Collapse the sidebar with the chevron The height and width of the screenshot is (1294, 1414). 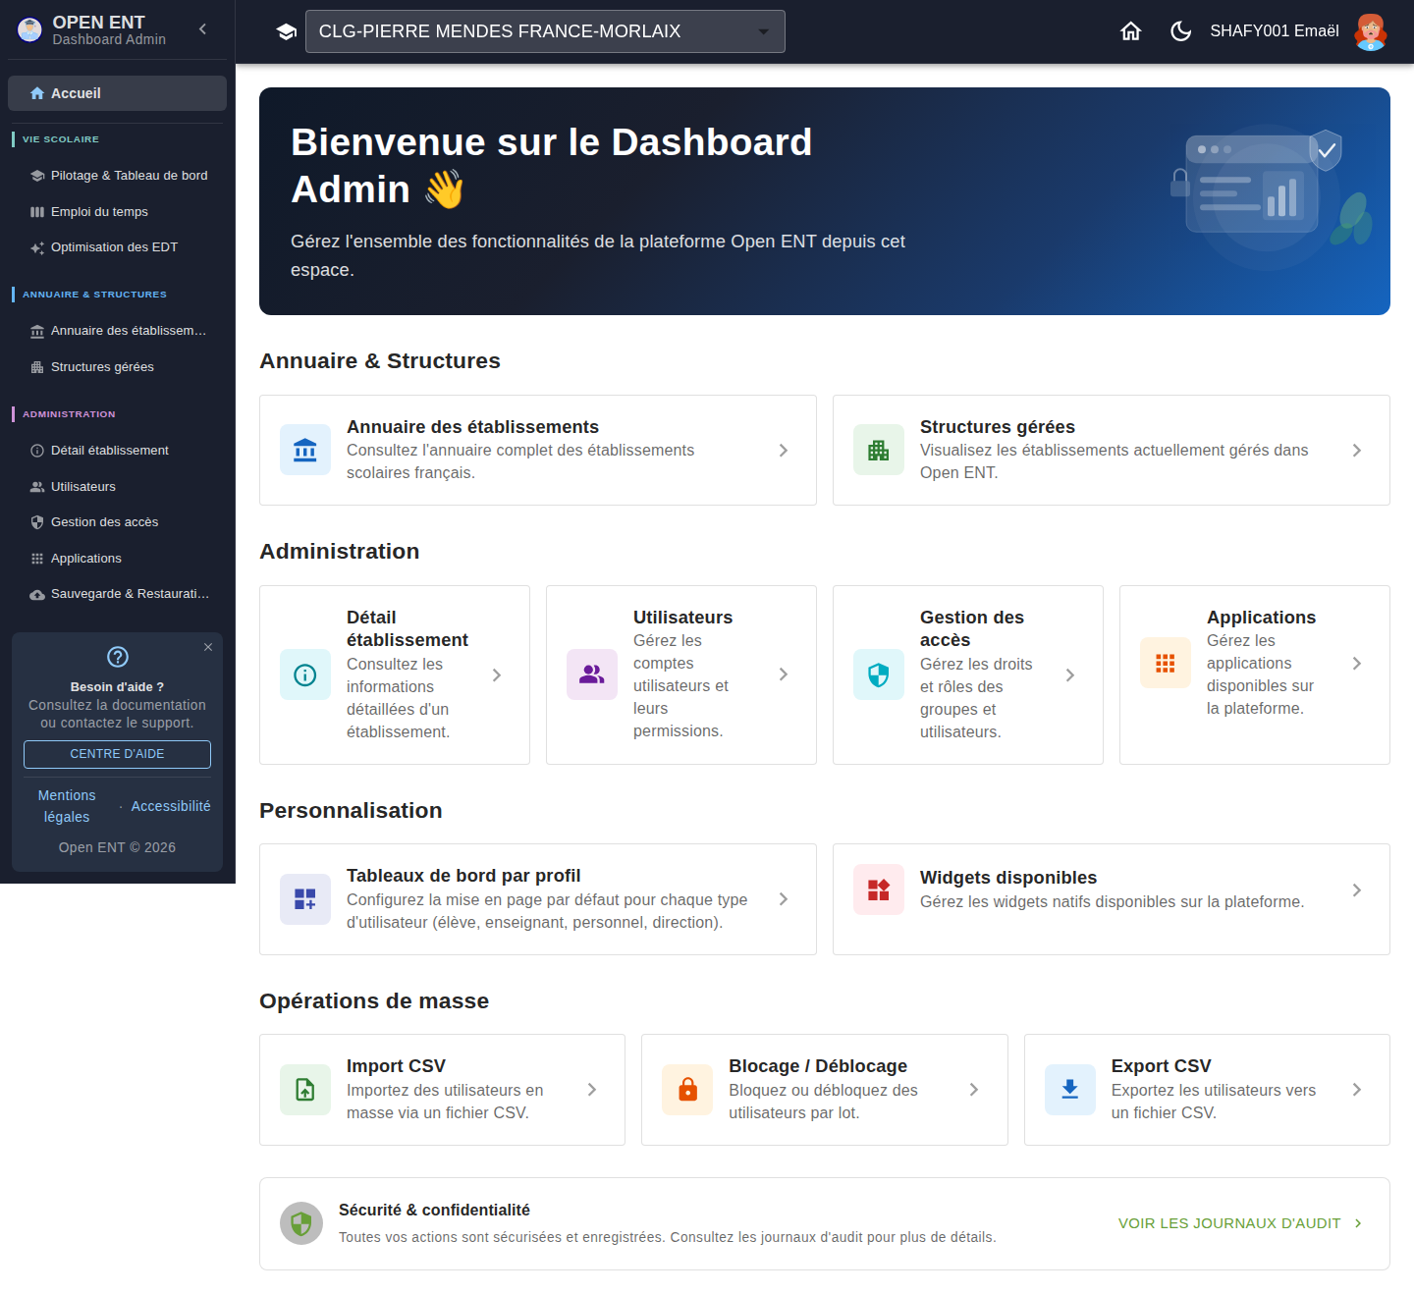pos(202,29)
